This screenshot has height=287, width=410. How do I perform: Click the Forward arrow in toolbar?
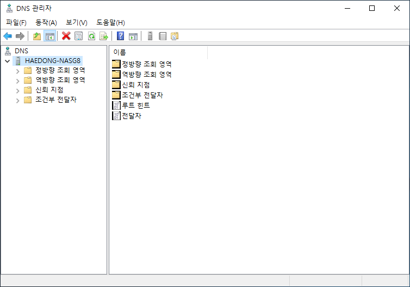[x=20, y=36]
